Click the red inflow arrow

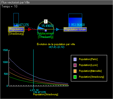(30, 29)
